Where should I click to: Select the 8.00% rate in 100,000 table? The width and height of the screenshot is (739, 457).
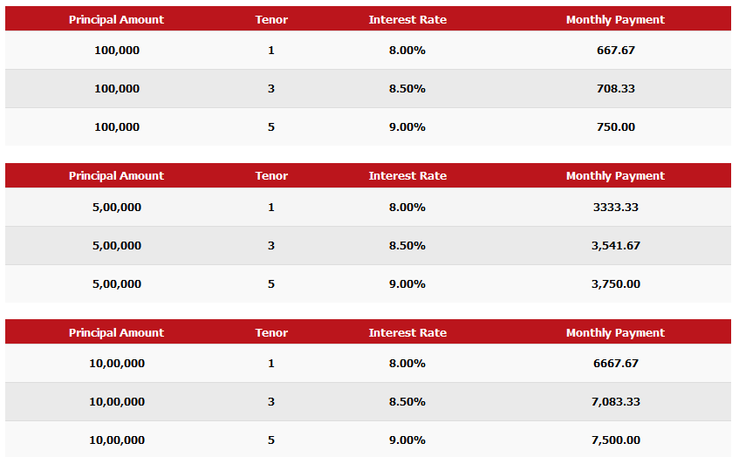point(407,50)
